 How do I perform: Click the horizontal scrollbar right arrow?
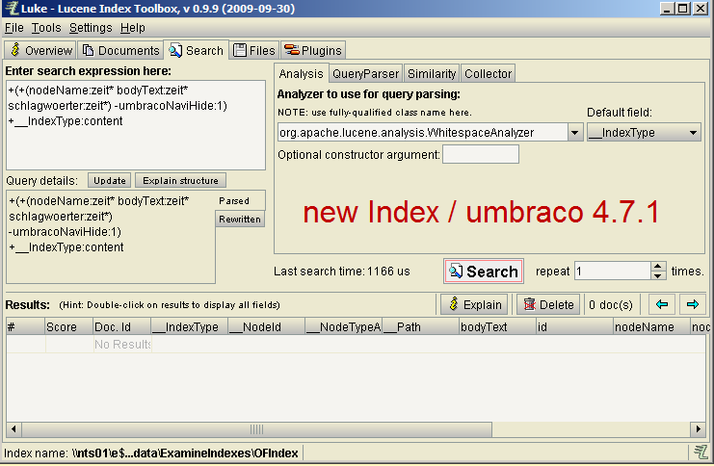(x=698, y=429)
